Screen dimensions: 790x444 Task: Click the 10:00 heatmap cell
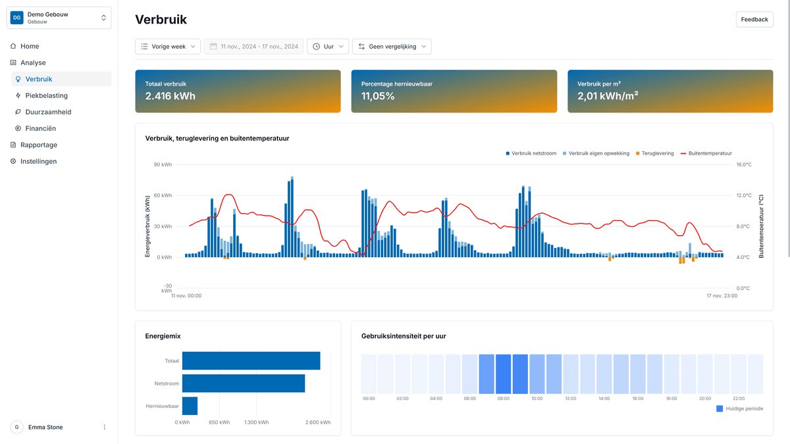point(537,374)
